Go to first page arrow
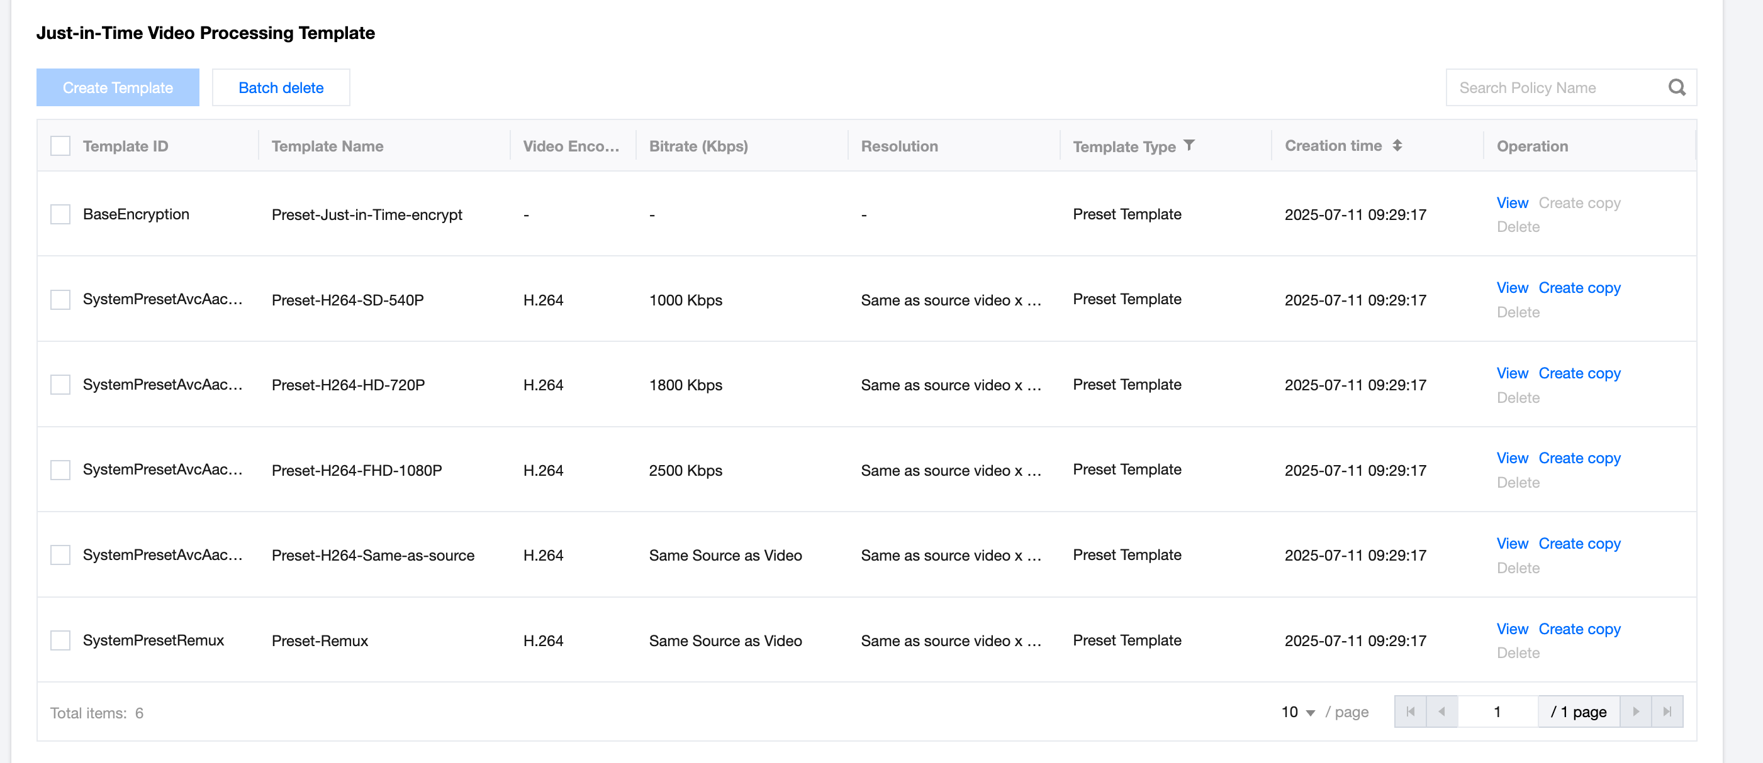This screenshot has width=1763, height=763. 1410,711
